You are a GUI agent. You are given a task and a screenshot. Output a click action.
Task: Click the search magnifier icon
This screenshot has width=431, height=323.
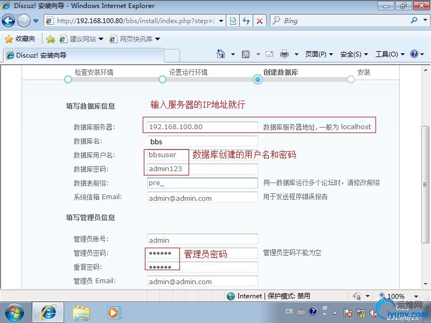click(414, 20)
